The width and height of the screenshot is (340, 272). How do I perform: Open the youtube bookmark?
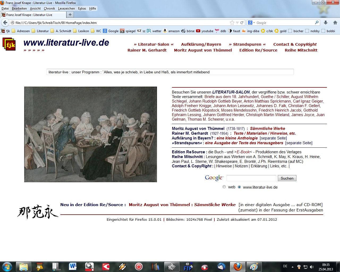(x=205, y=31)
